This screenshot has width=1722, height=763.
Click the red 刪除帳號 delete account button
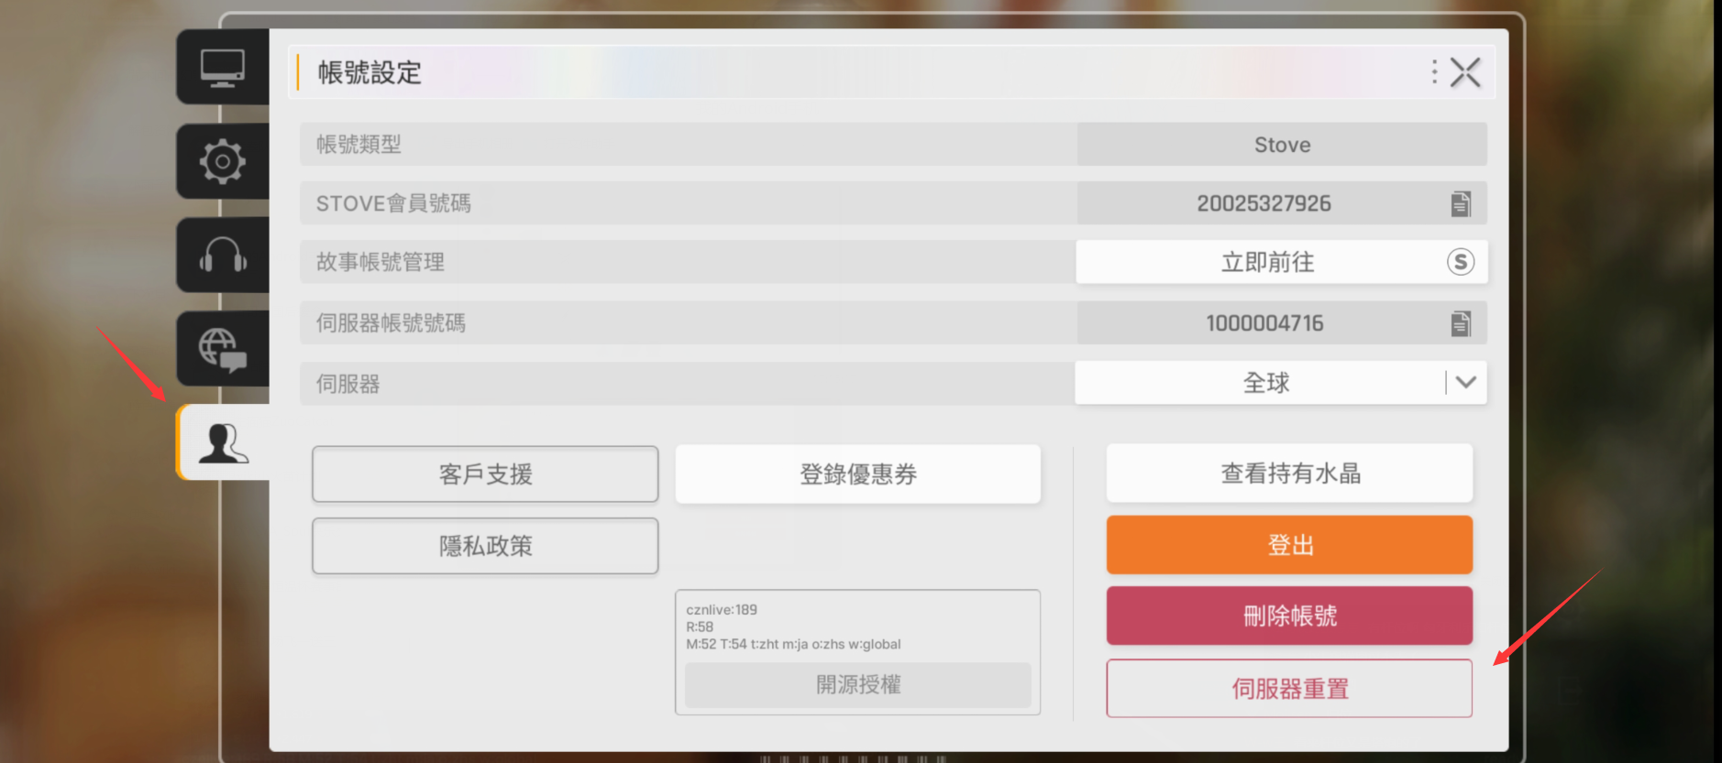click(x=1289, y=616)
